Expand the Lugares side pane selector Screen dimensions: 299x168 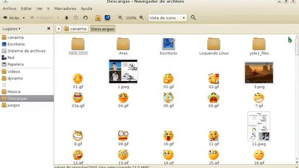(11, 29)
